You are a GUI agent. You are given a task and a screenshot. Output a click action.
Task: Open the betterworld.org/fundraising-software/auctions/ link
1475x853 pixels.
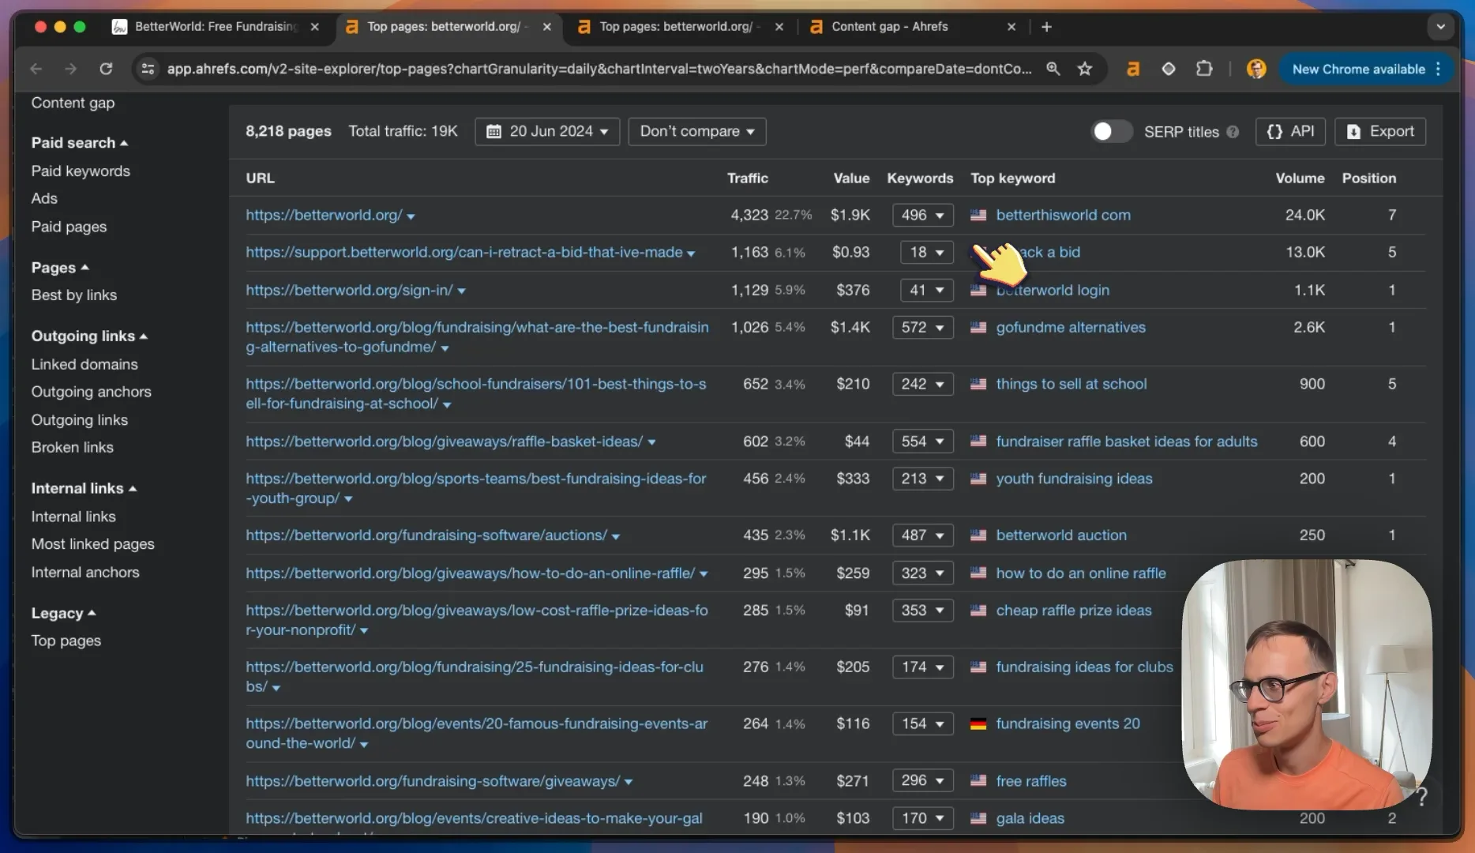point(426,535)
